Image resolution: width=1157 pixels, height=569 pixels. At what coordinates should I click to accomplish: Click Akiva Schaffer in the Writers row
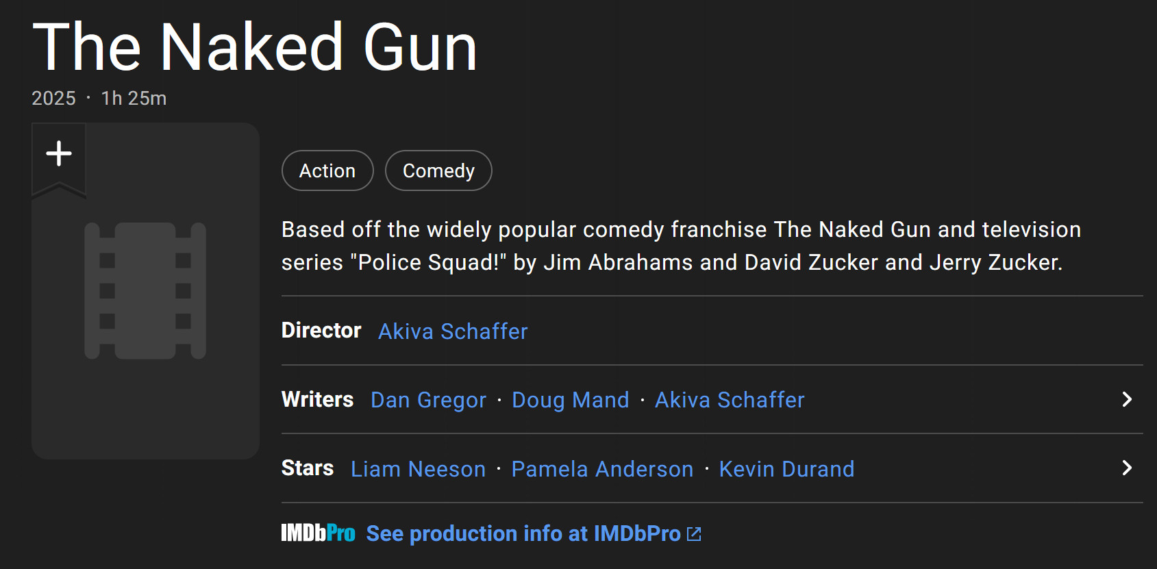[730, 400]
